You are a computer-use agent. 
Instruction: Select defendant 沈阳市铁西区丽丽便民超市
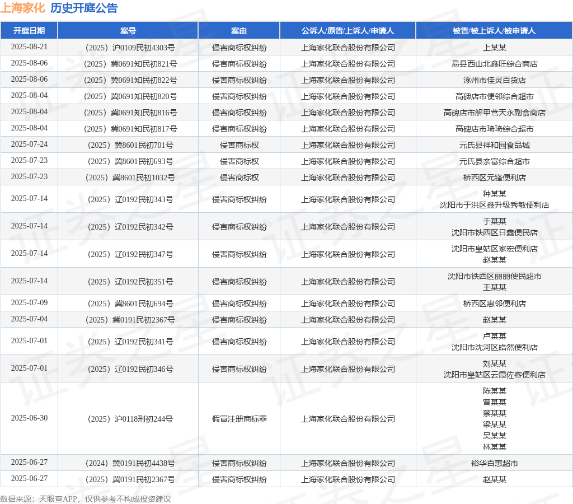(495, 276)
